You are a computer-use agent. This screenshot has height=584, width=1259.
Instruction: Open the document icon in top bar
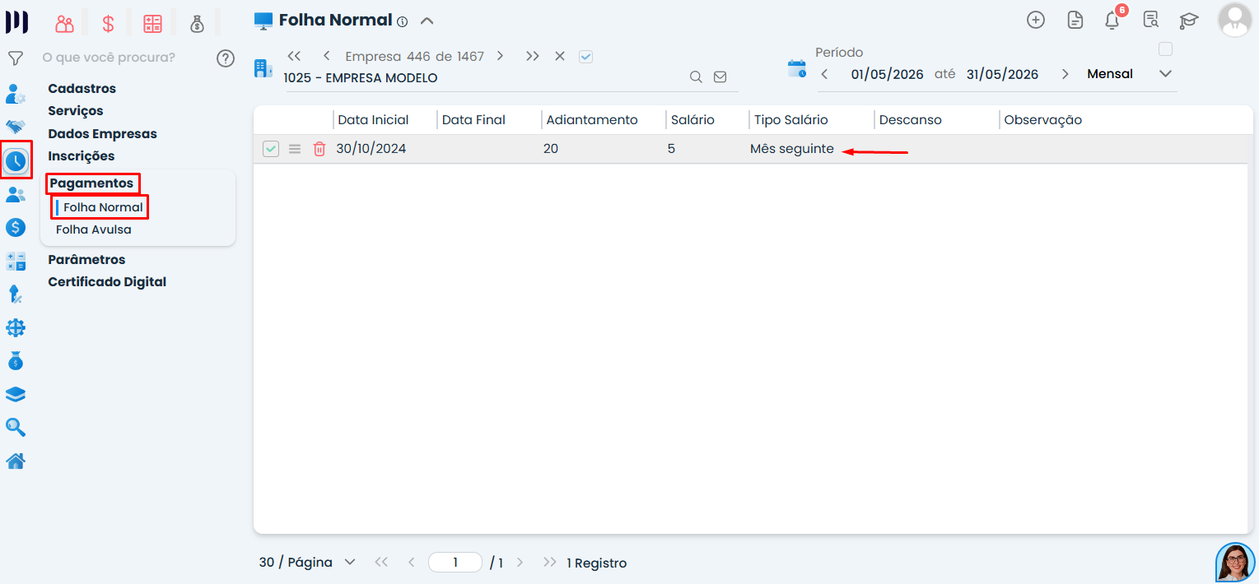click(1075, 21)
